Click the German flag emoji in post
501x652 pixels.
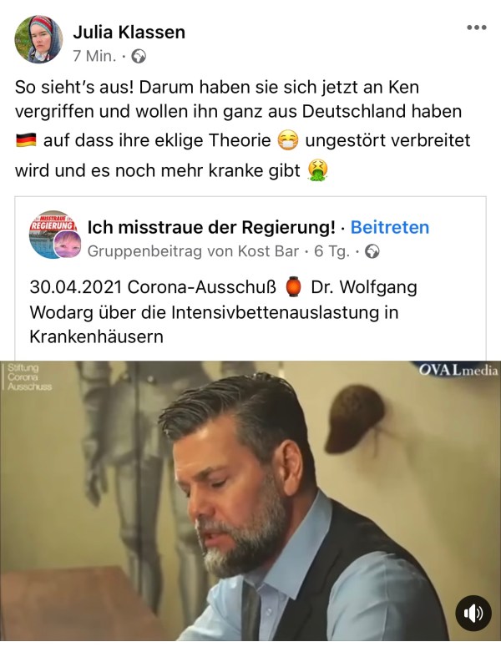(x=26, y=140)
